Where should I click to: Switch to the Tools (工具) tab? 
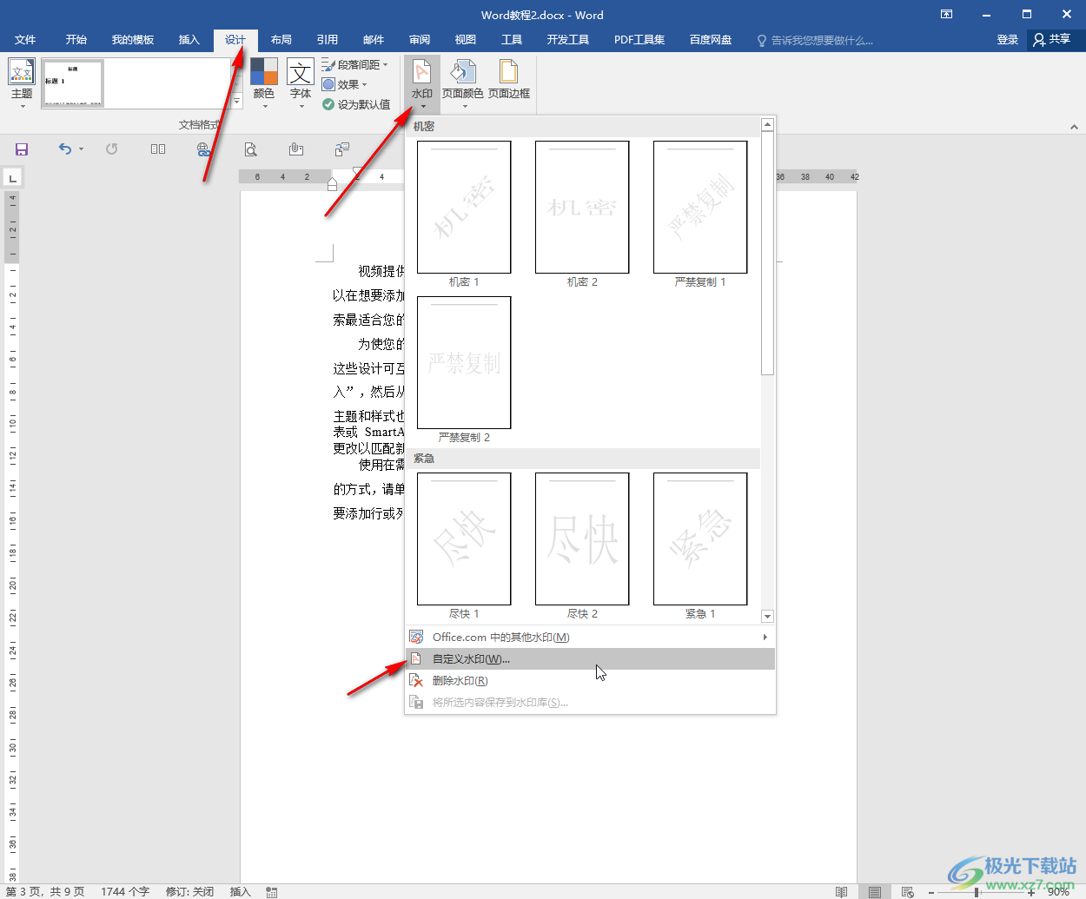click(512, 40)
